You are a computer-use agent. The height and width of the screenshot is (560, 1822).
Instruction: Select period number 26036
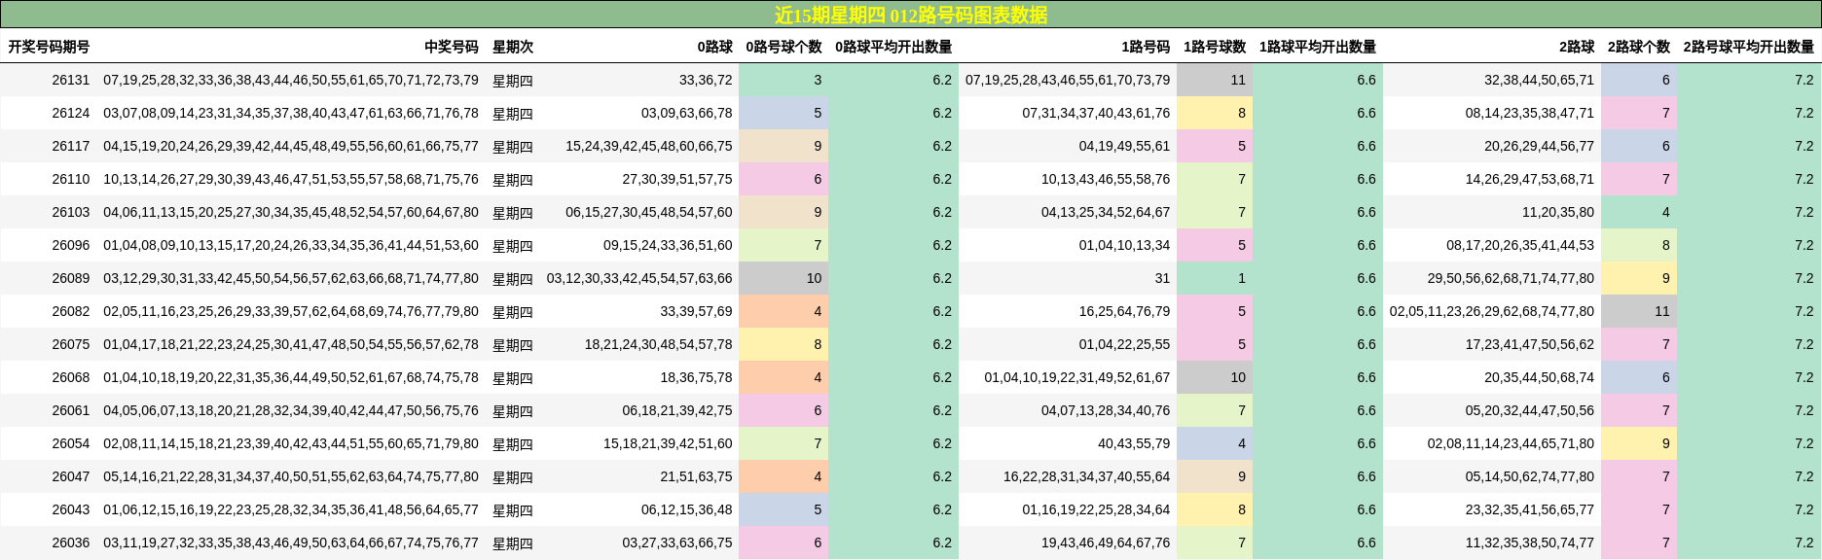(71, 542)
